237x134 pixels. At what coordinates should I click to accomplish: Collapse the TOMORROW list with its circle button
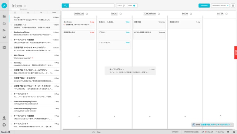click(x=159, y=14)
